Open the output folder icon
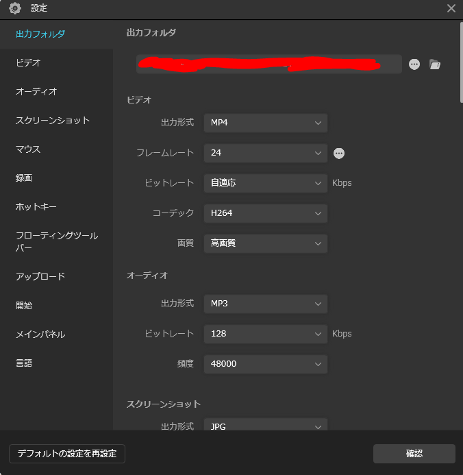Viewport: 463px width, 475px height. [x=435, y=64]
